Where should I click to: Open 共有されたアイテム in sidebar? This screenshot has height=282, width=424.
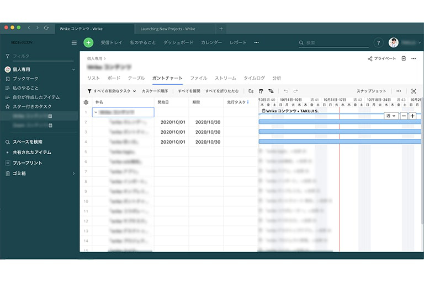point(32,153)
